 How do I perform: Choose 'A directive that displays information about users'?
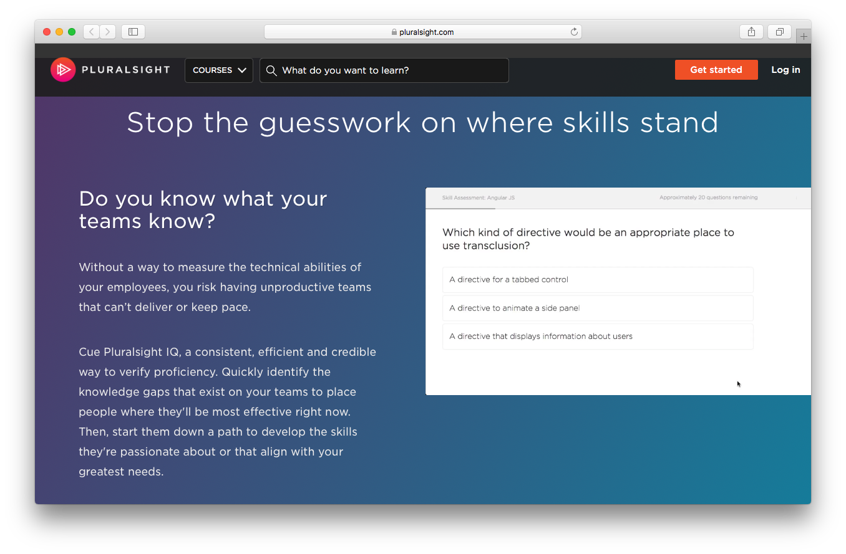tap(598, 337)
